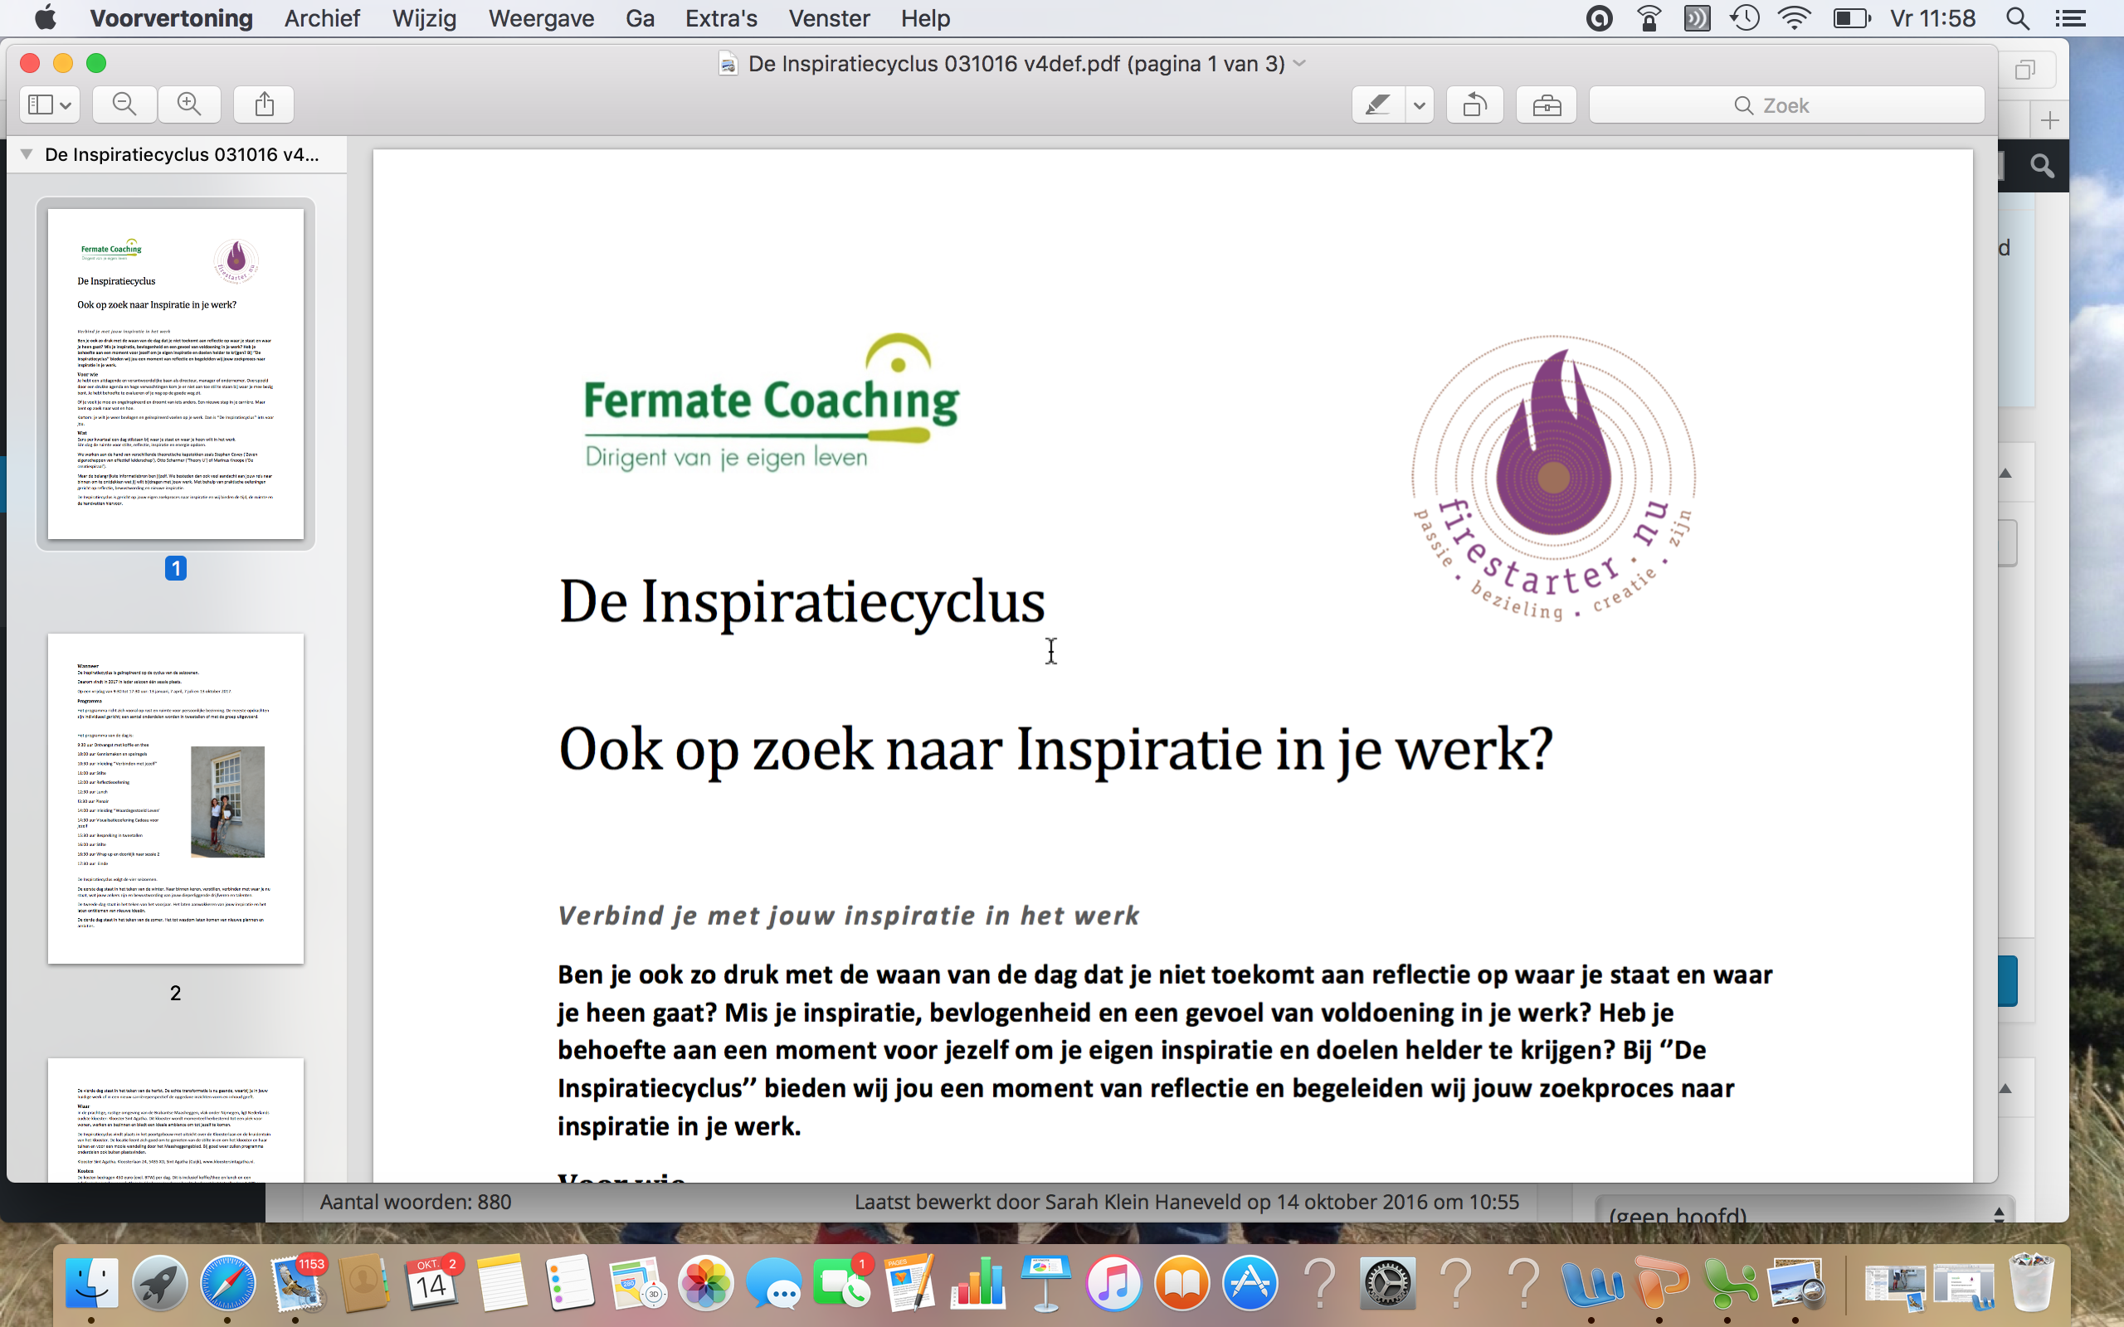Open the Venster menu
Image resolution: width=2124 pixels, height=1327 pixels.
point(829,18)
